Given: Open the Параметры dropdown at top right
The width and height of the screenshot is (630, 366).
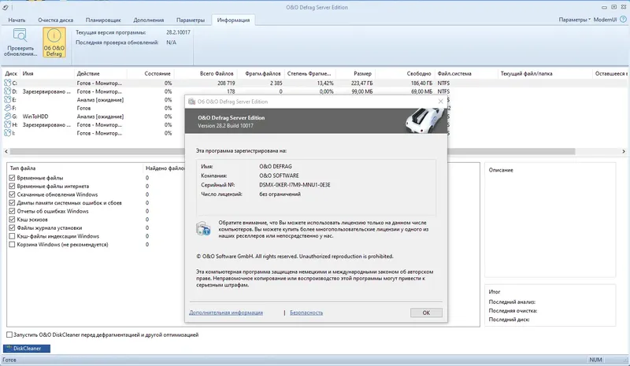Looking at the screenshot, I should point(575,20).
